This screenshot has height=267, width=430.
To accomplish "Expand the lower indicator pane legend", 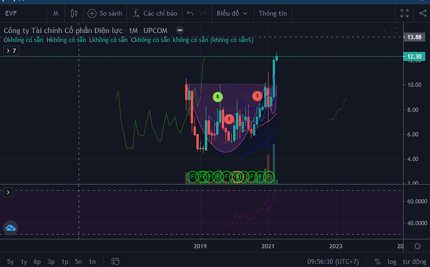I will point(9,193).
